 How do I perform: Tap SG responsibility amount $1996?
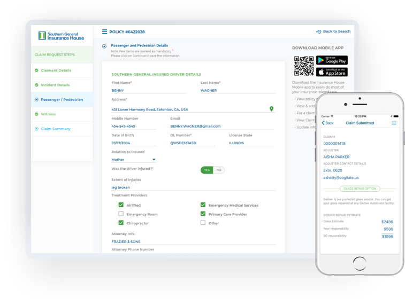pos(387,237)
